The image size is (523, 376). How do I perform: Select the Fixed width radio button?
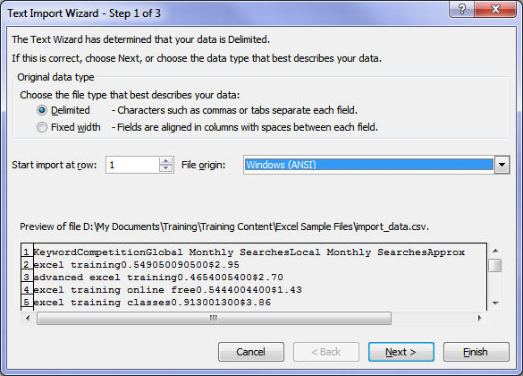[x=42, y=127]
